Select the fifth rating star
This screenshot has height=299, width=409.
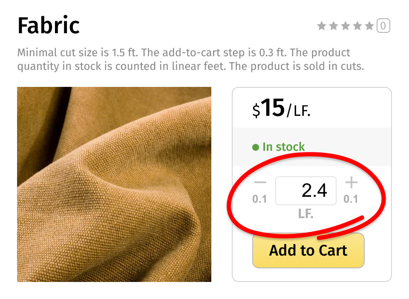pos(369,26)
